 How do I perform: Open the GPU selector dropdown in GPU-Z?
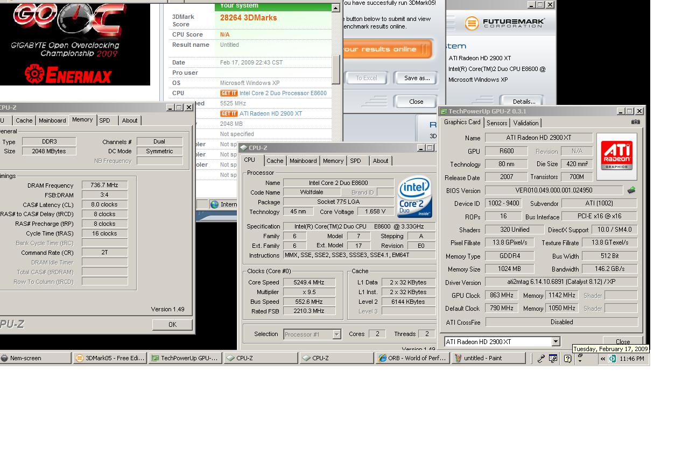[556, 341]
